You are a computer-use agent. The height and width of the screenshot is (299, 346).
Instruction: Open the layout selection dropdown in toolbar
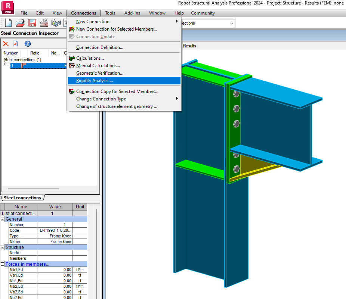click(231, 23)
